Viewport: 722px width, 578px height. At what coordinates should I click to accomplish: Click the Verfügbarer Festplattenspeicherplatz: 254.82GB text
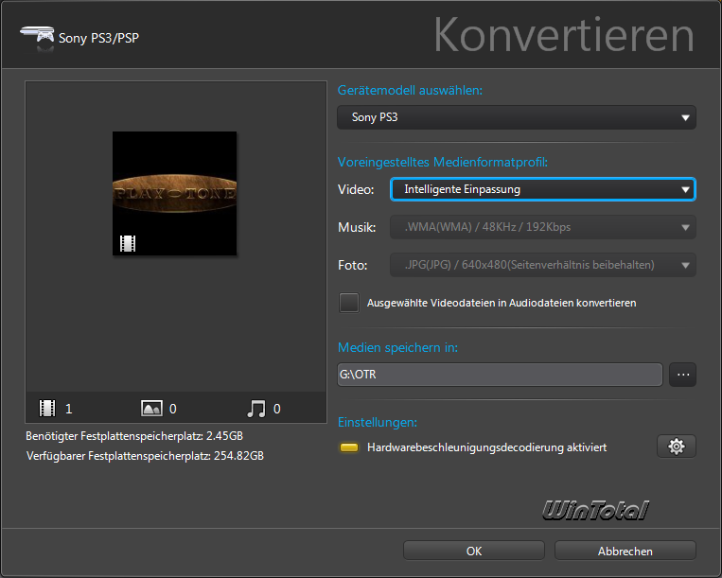pyautogui.click(x=145, y=456)
